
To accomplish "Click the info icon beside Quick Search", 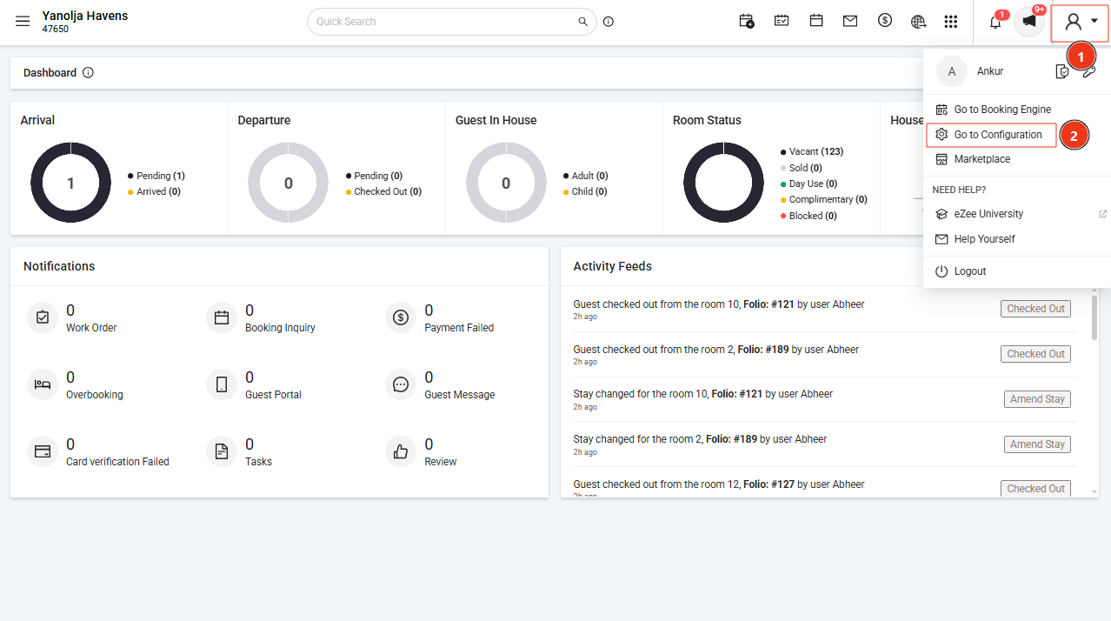I will pos(609,22).
